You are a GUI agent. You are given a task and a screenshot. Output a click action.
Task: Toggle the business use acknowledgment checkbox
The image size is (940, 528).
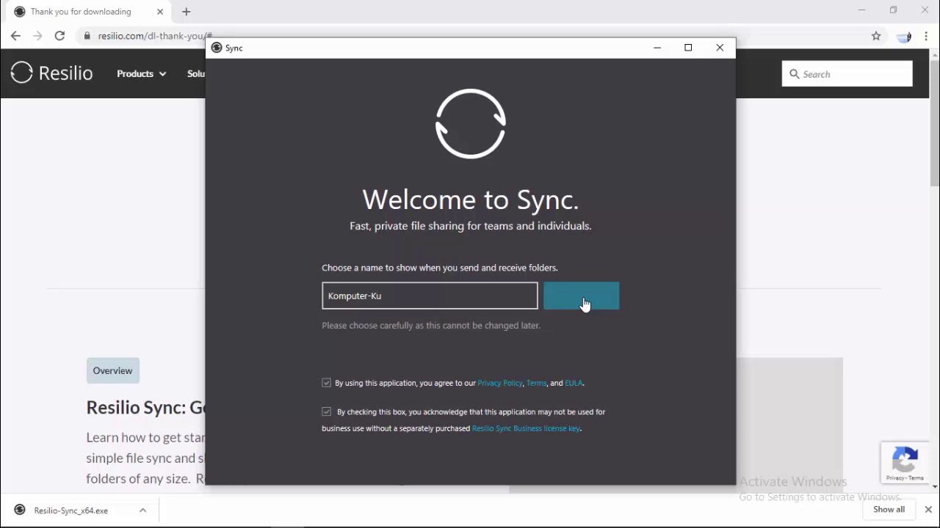(x=326, y=412)
